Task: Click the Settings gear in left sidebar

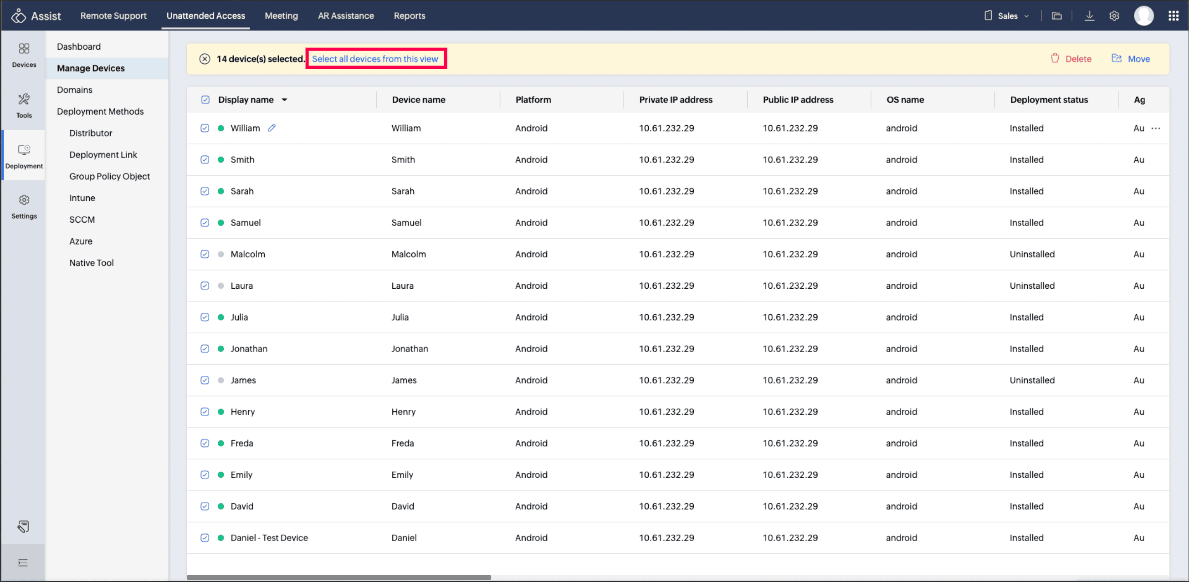Action: coord(24,206)
